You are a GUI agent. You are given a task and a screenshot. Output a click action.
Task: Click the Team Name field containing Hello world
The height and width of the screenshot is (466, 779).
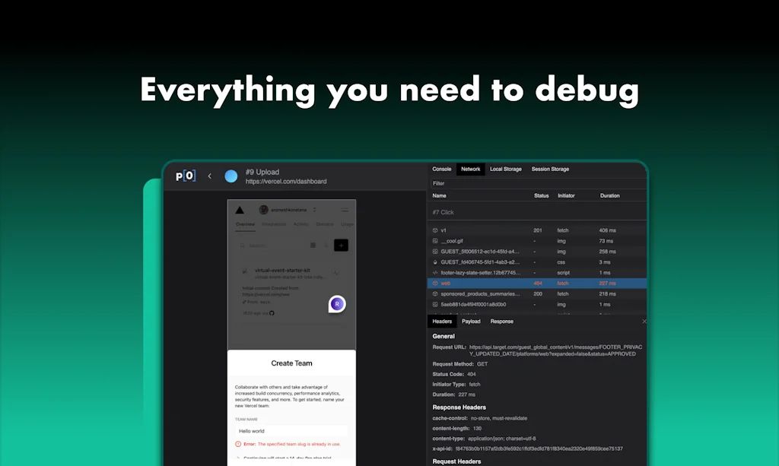point(291,430)
